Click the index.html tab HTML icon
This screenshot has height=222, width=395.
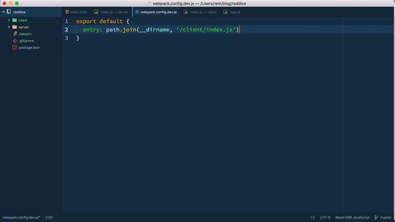tap(67, 12)
